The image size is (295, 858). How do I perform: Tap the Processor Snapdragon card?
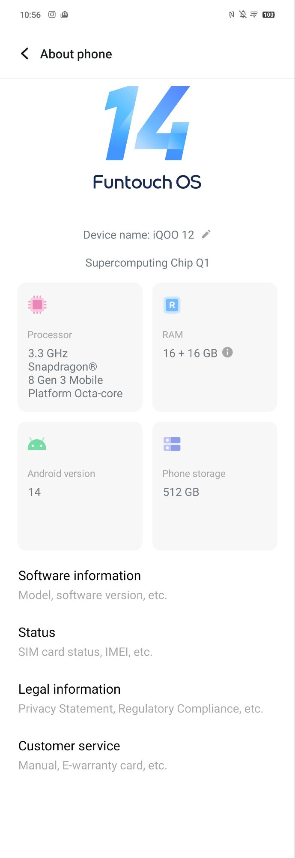80,347
